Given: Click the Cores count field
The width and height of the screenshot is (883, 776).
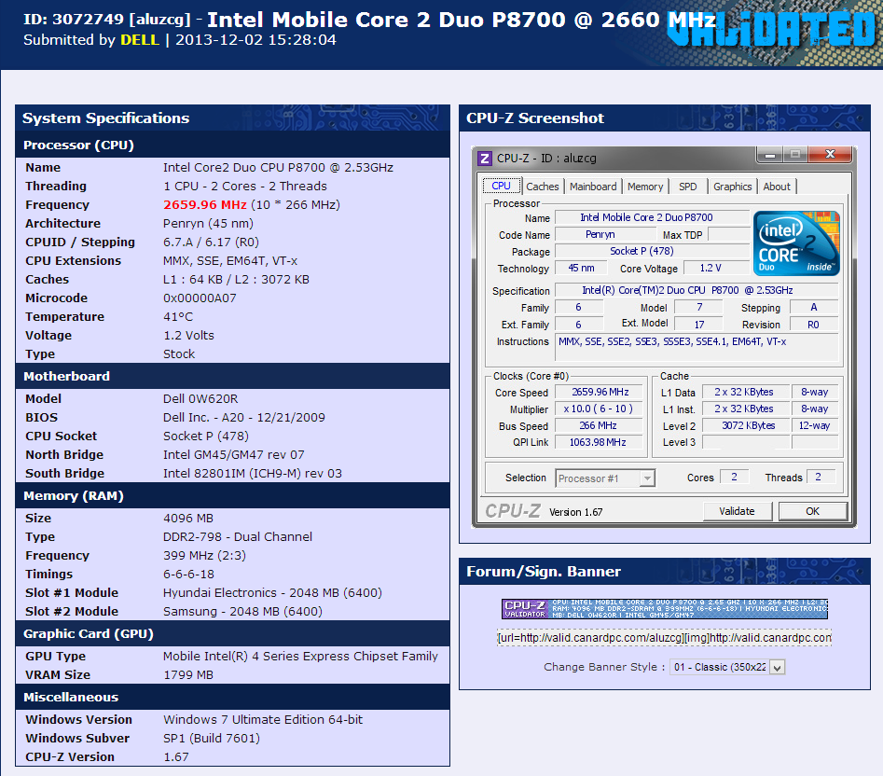Looking at the screenshot, I should (x=735, y=477).
